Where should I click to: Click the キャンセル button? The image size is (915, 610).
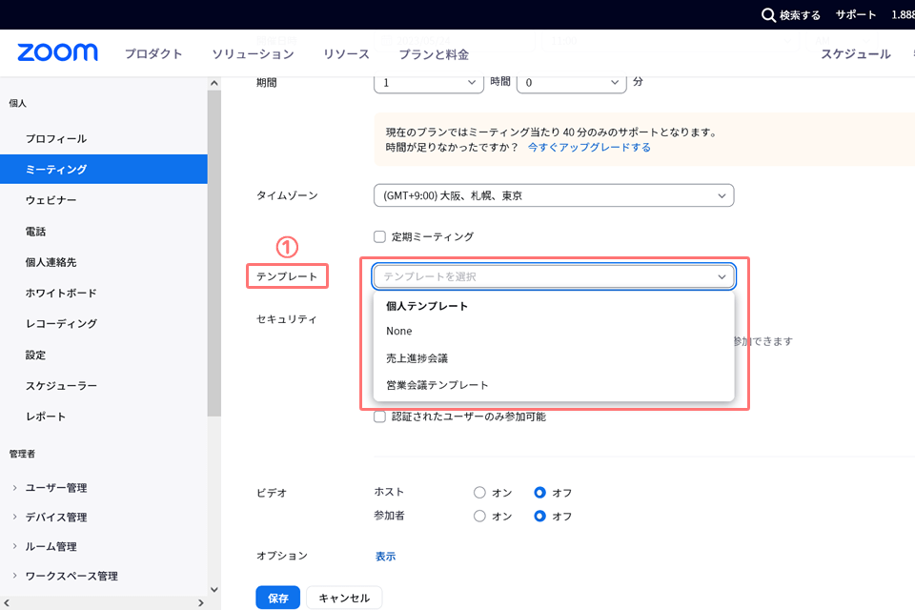[x=343, y=598]
